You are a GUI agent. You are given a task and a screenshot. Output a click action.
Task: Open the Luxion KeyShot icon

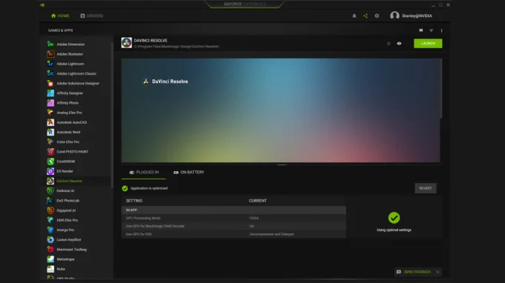click(50, 239)
